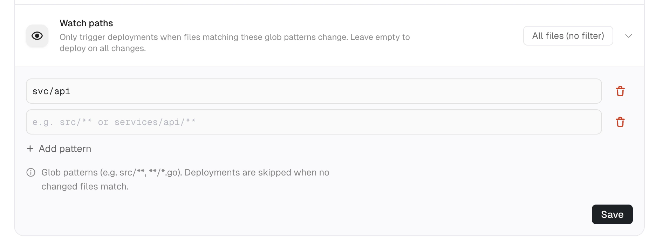Click the plus icon beside Add pattern
The height and width of the screenshot is (248, 656).
coord(30,149)
